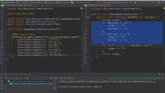This screenshot has height=93, width=165.
Task: Toggle auto-test icon below the rerun button
Action: (x=2, y=81)
